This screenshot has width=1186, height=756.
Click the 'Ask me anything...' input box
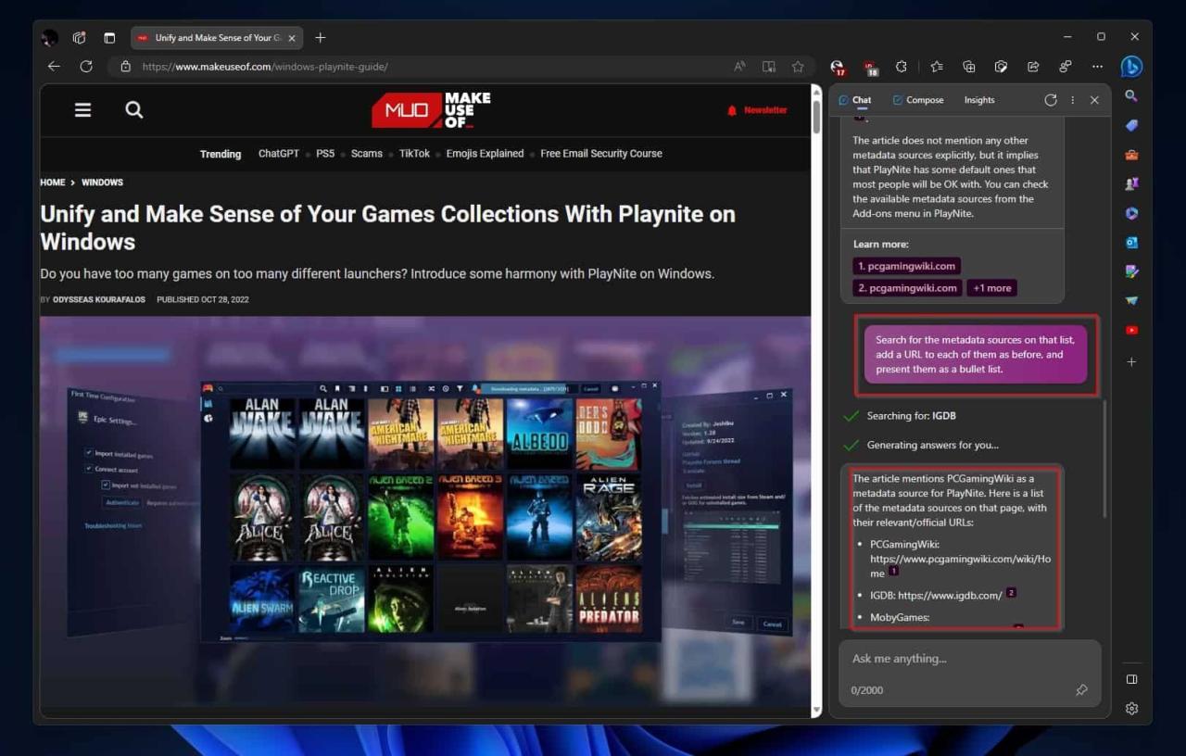(x=969, y=659)
